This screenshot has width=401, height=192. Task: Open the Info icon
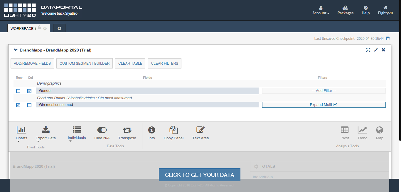[x=152, y=130]
